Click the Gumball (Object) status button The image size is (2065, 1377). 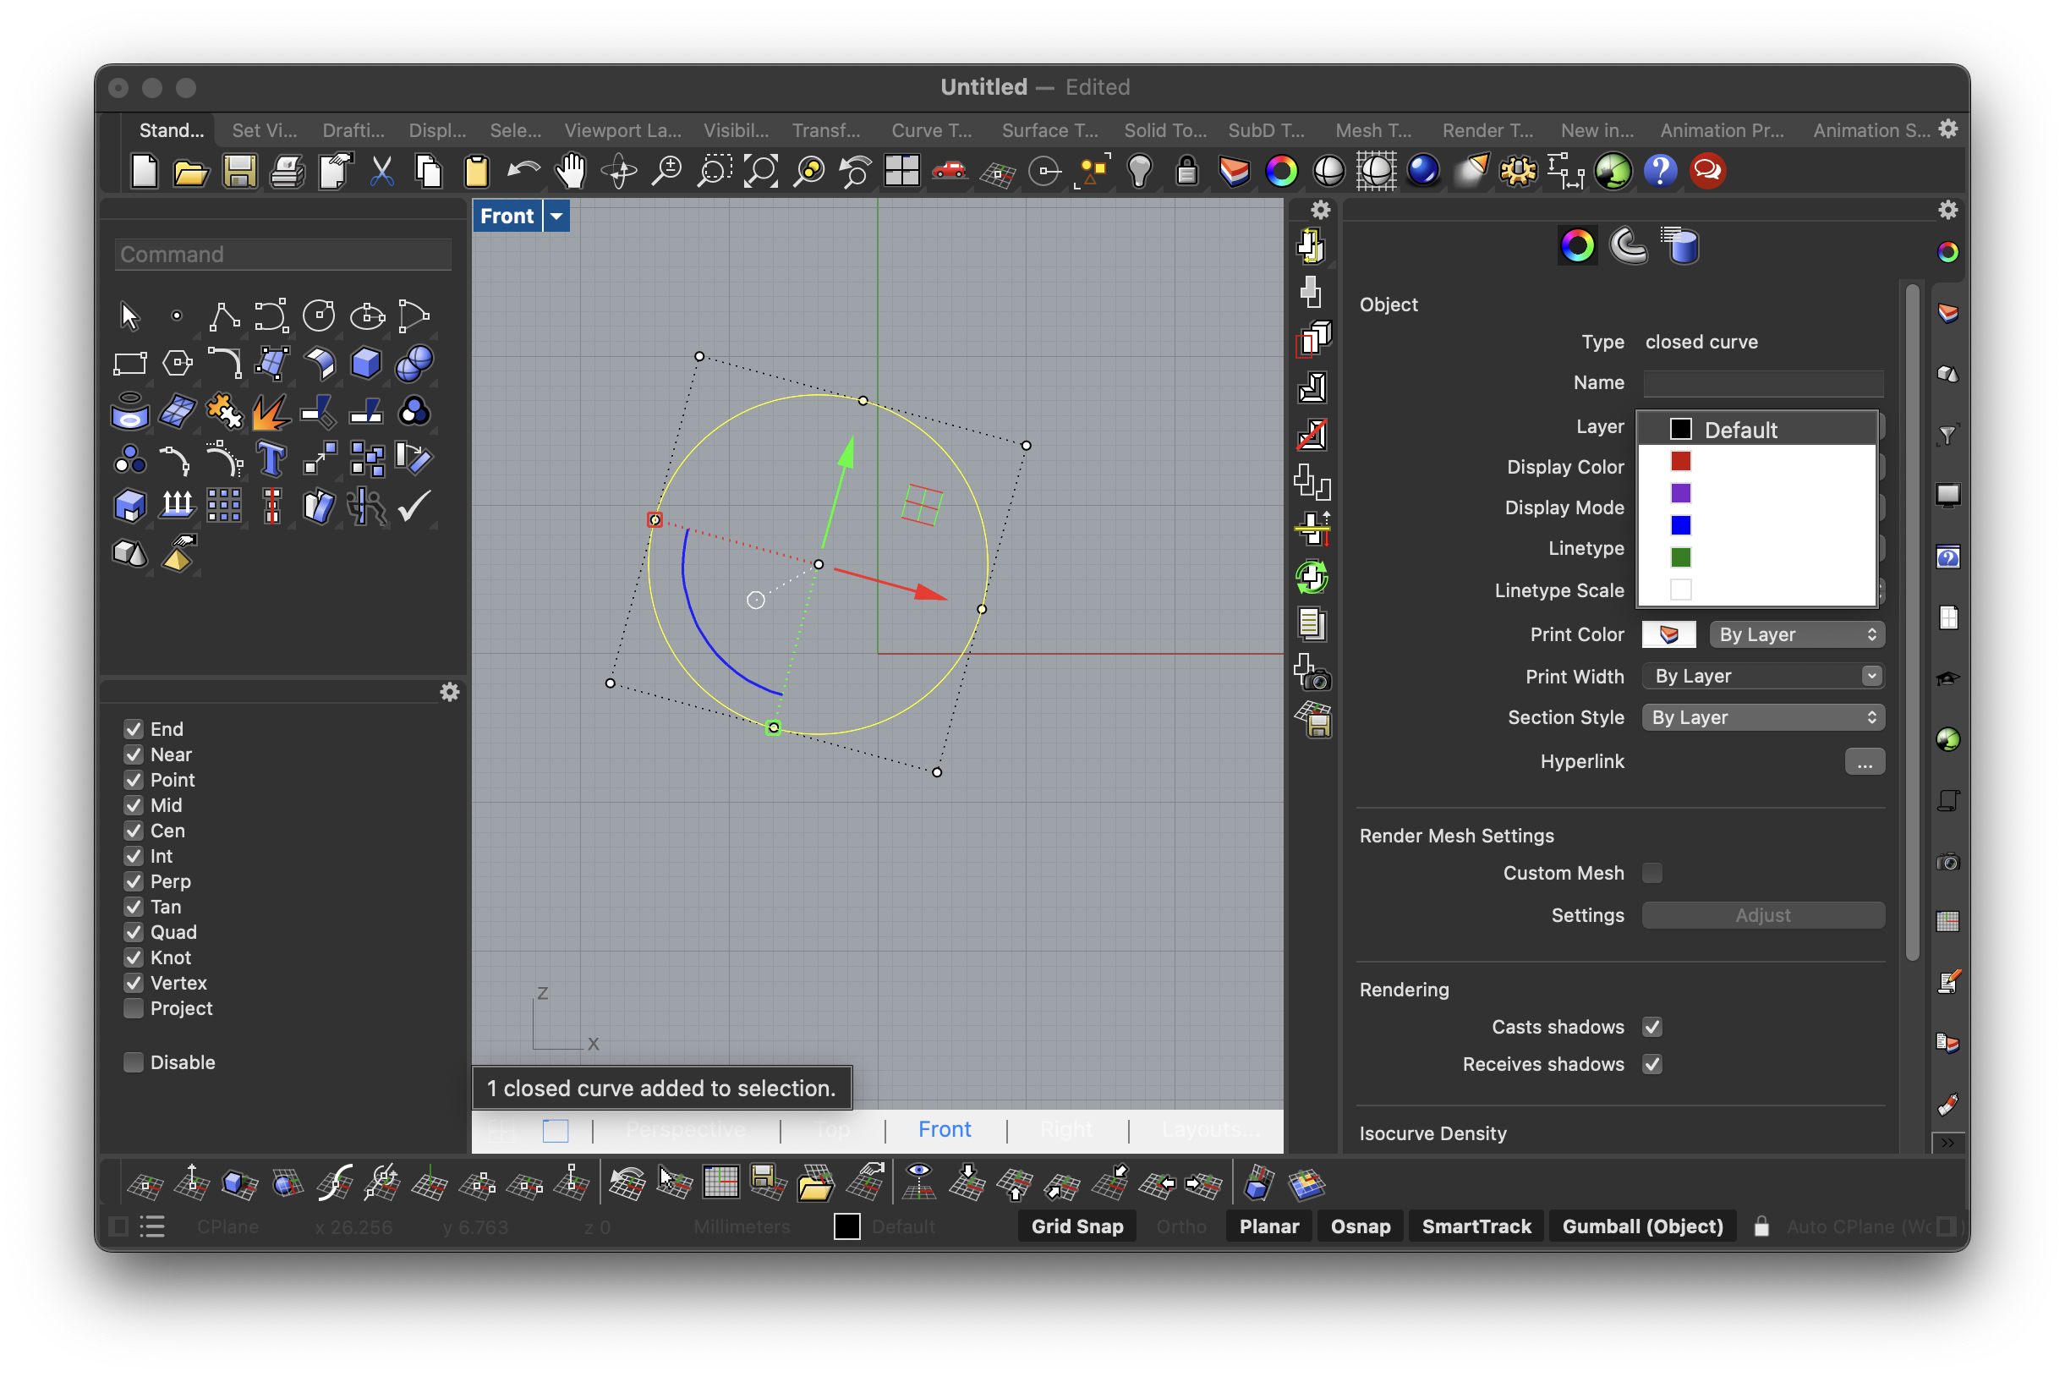pyautogui.click(x=1643, y=1226)
